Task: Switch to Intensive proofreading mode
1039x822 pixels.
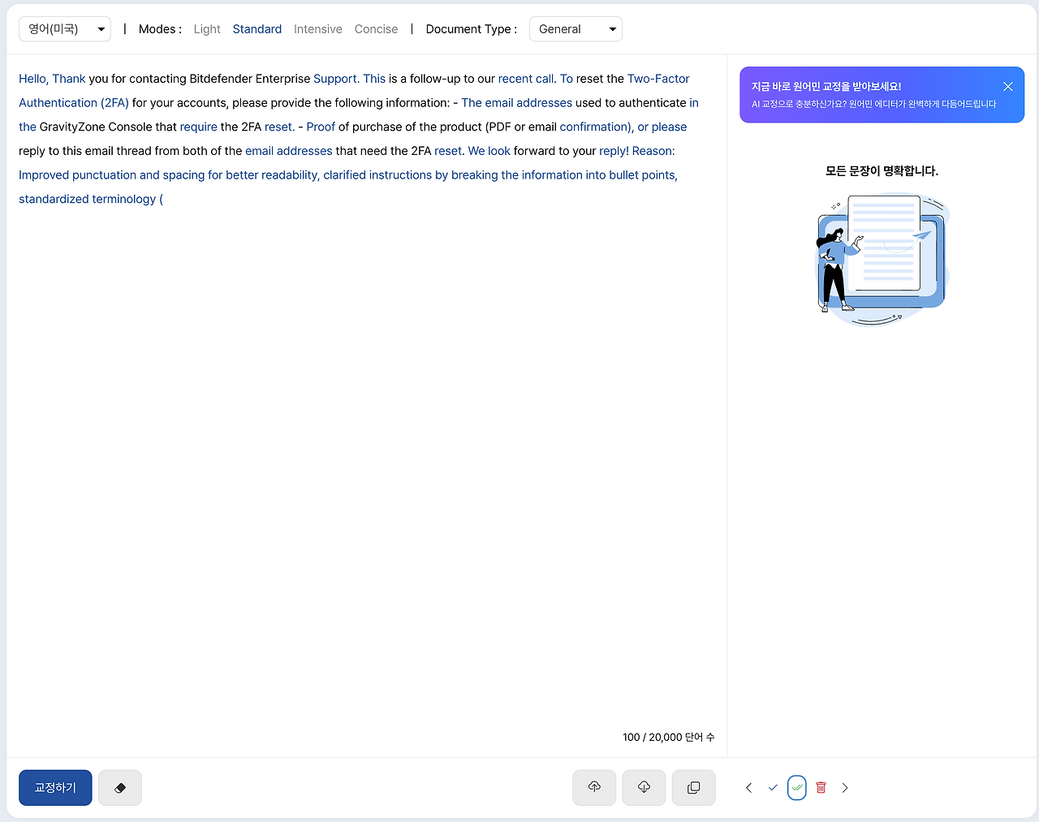Action: tap(317, 28)
